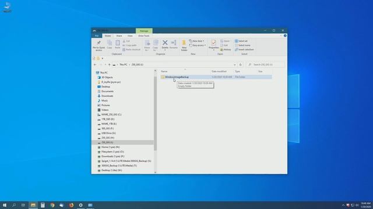Viewport: 373px width, 209px height.
Task: Click the Rename ribbon icon
Action: click(174, 45)
